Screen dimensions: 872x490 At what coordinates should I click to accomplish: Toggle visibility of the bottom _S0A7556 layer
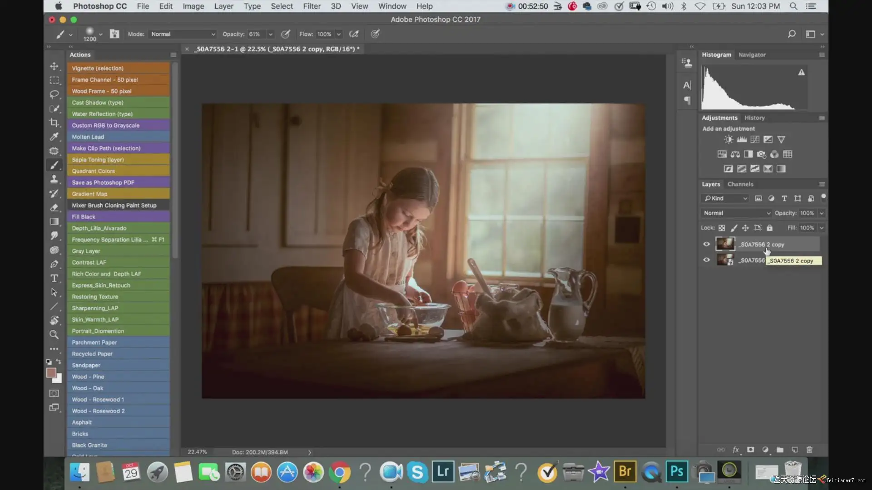[706, 260]
